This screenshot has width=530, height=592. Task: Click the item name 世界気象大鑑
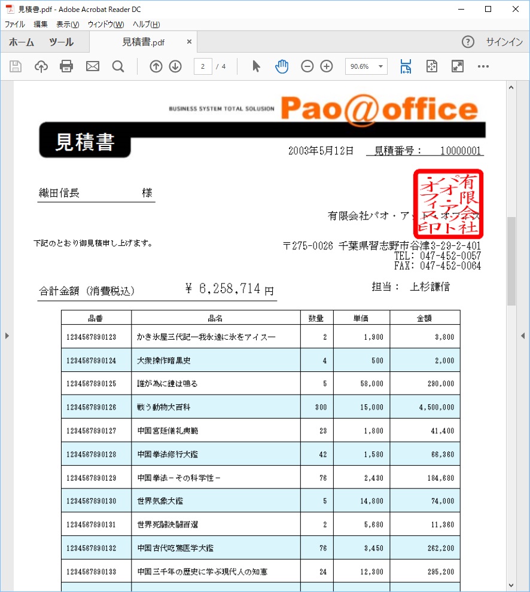coord(160,501)
